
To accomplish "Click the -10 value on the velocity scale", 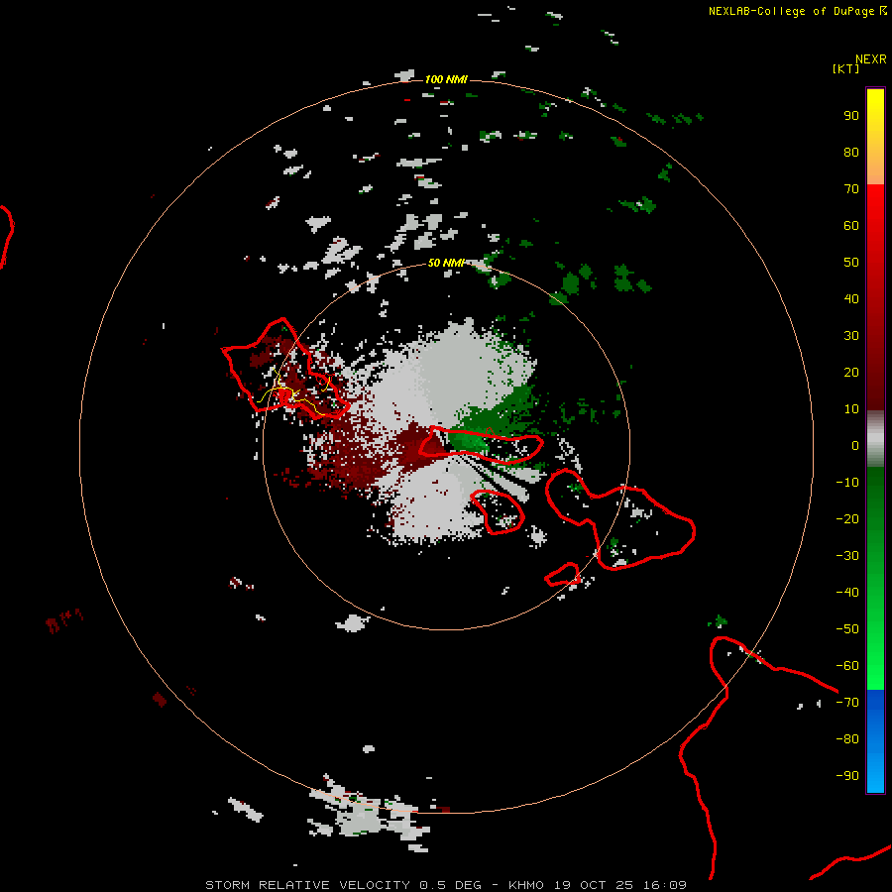I will pyautogui.click(x=847, y=483).
